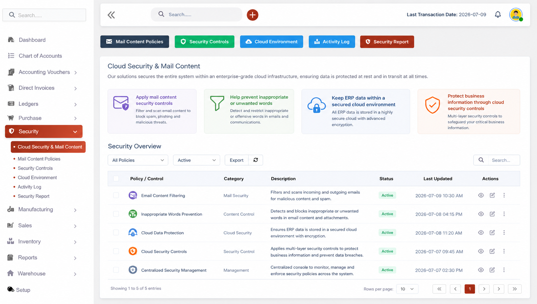Click the Email Content Filtering mail icon

pos(133,195)
